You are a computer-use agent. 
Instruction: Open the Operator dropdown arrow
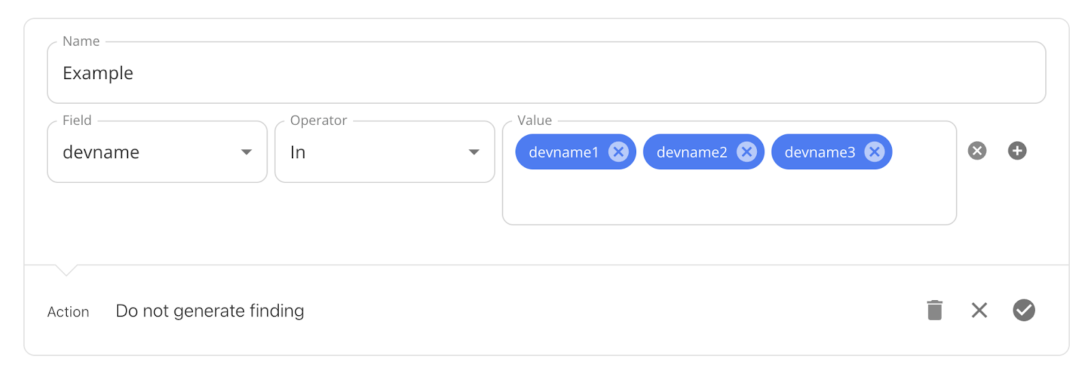(474, 152)
